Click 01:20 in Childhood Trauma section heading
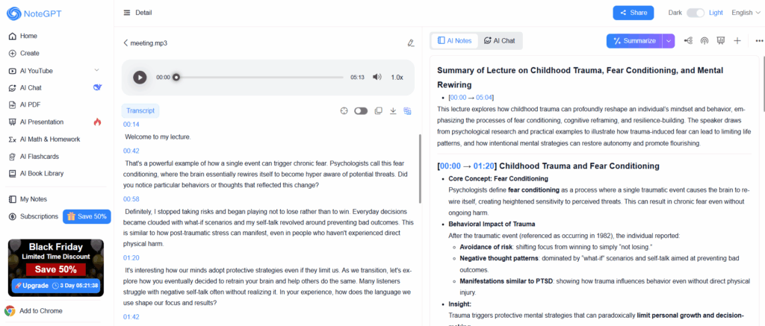The height and width of the screenshot is (326, 765). click(x=483, y=166)
